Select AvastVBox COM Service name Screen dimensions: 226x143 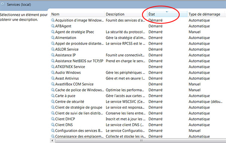(74, 84)
